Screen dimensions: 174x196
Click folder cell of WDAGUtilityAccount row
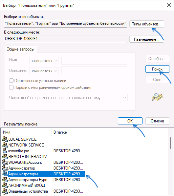click(68, 162)
